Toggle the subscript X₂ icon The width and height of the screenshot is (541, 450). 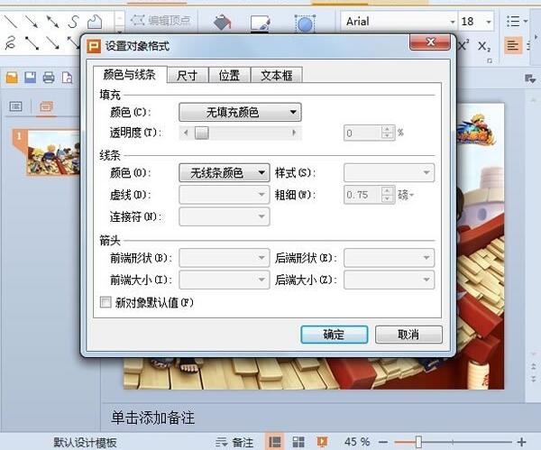click(x=483, y=46)
